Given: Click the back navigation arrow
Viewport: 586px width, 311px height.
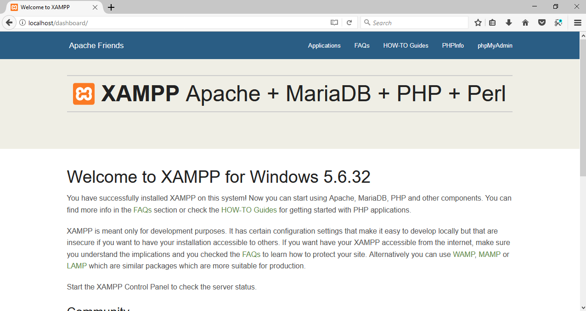Looking at the screenshot, I should point(9,22).
